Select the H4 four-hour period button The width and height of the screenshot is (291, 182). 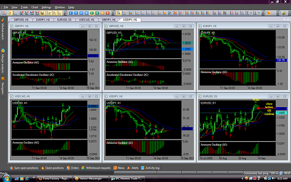97,13
